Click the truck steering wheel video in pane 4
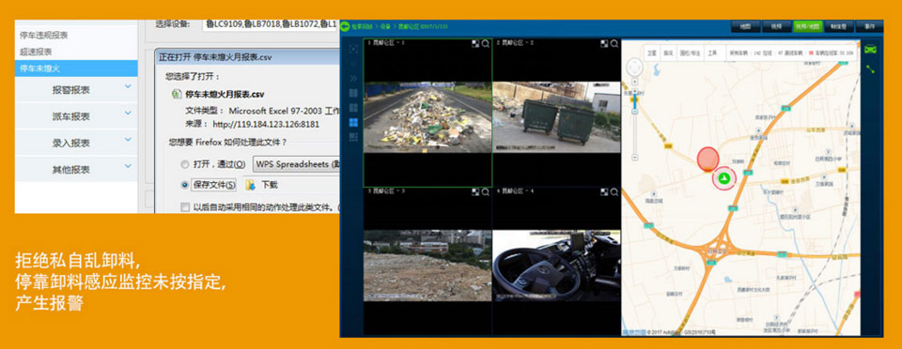Screen dimensions: 902x349 557,266
